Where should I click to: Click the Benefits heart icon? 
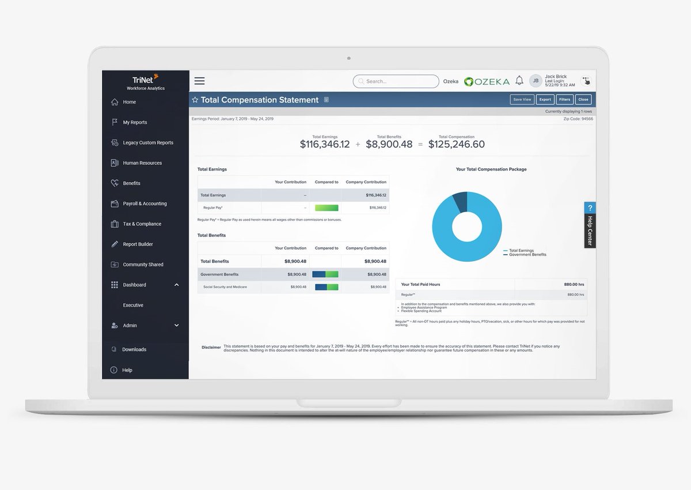tap(115, 183)
